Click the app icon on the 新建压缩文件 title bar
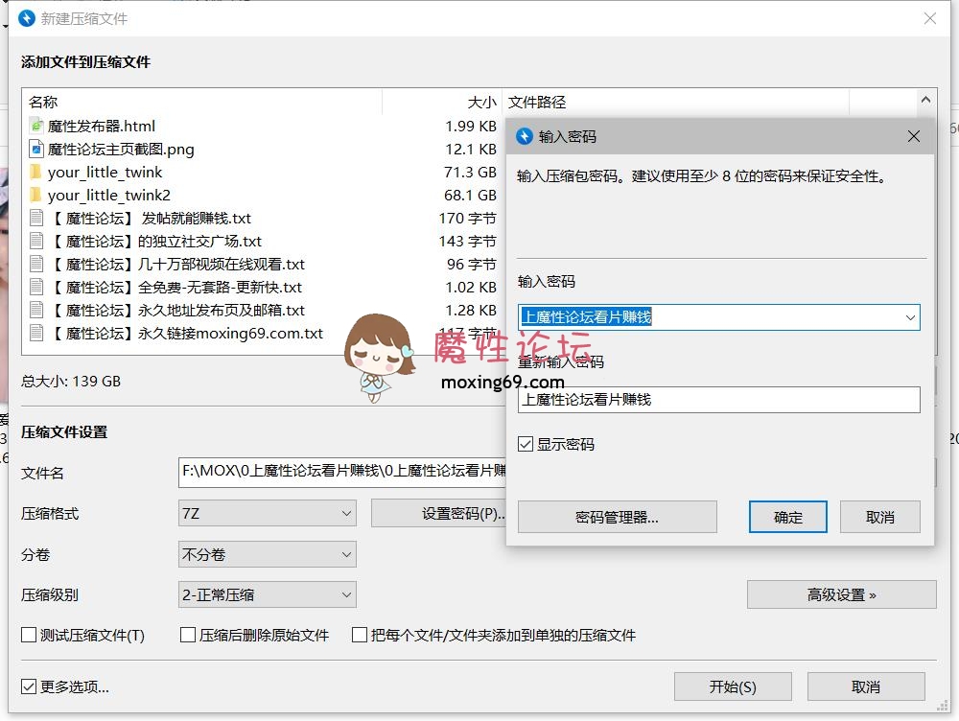Viewport: 959px width, 721px height. click(26, 18)
